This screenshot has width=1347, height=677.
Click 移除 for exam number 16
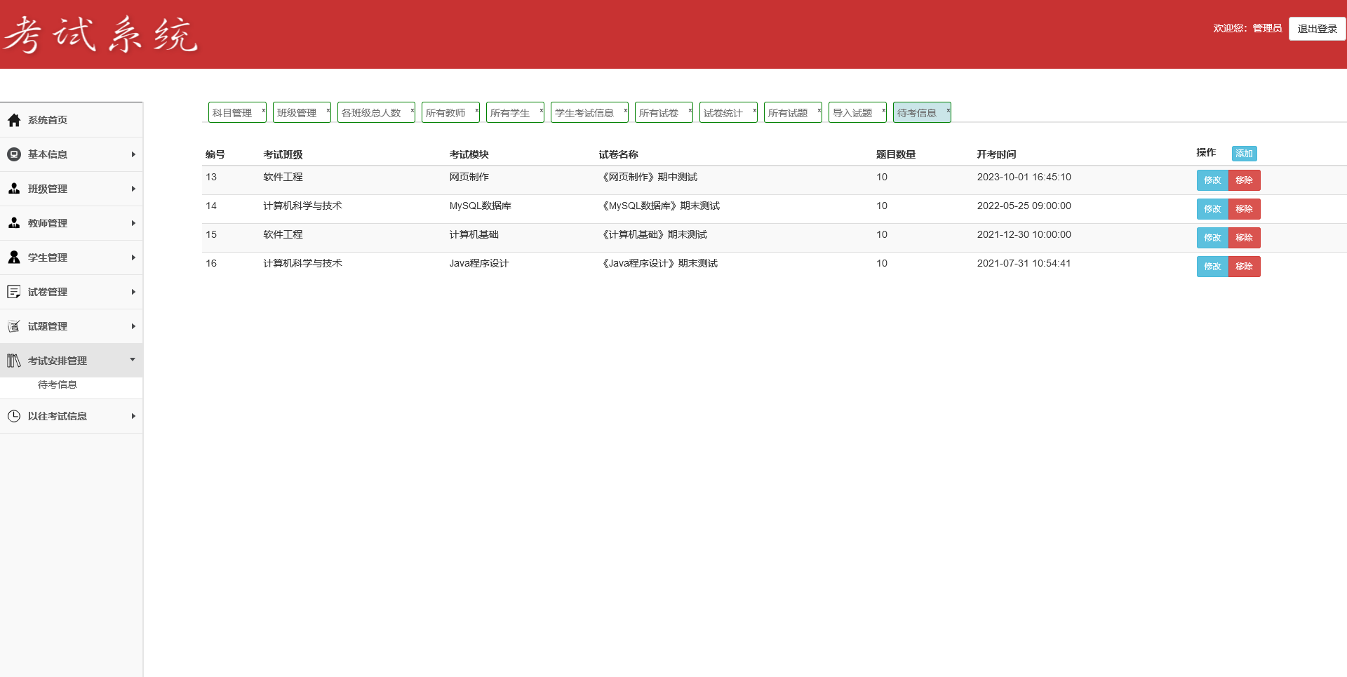[x=1244, y=267]
